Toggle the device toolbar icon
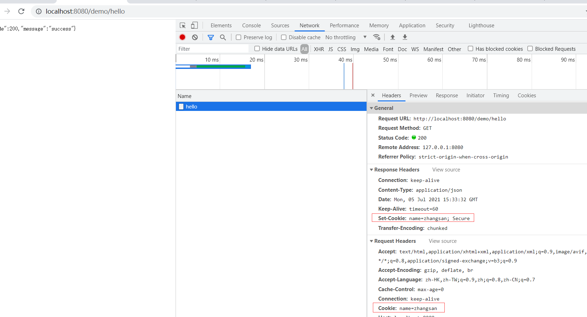The image size is (587, 317). [194, 26]
